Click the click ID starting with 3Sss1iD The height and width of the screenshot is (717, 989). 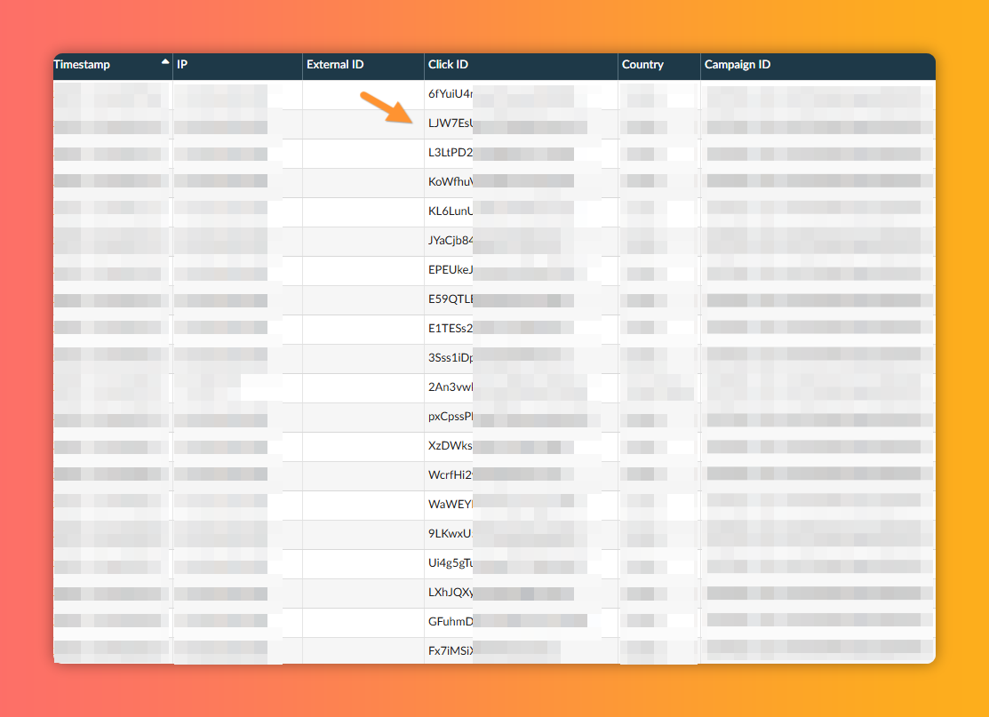(451, 357)
